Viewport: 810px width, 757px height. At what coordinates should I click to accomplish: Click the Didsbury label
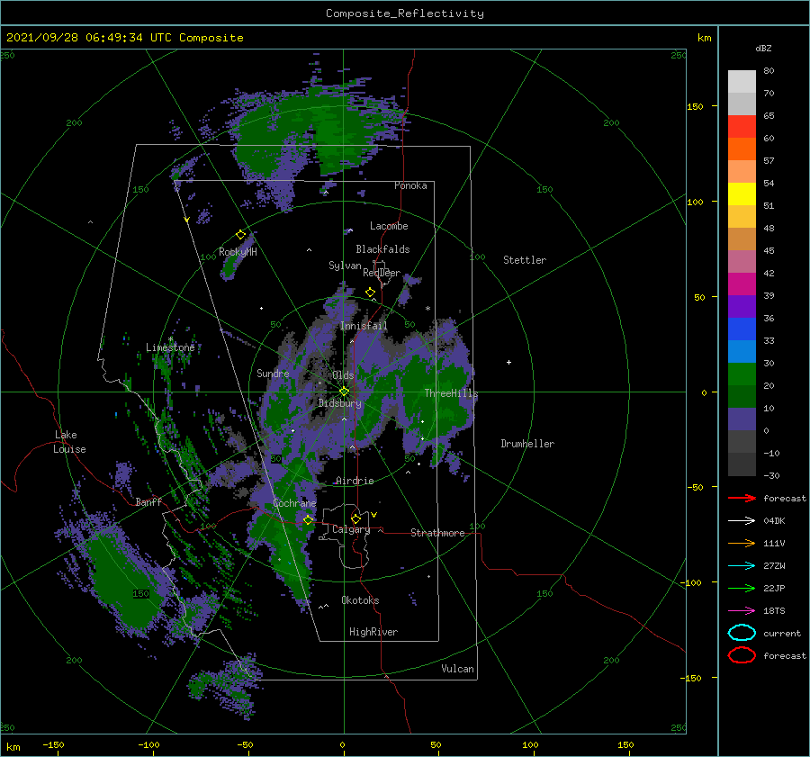pos(340,403)
